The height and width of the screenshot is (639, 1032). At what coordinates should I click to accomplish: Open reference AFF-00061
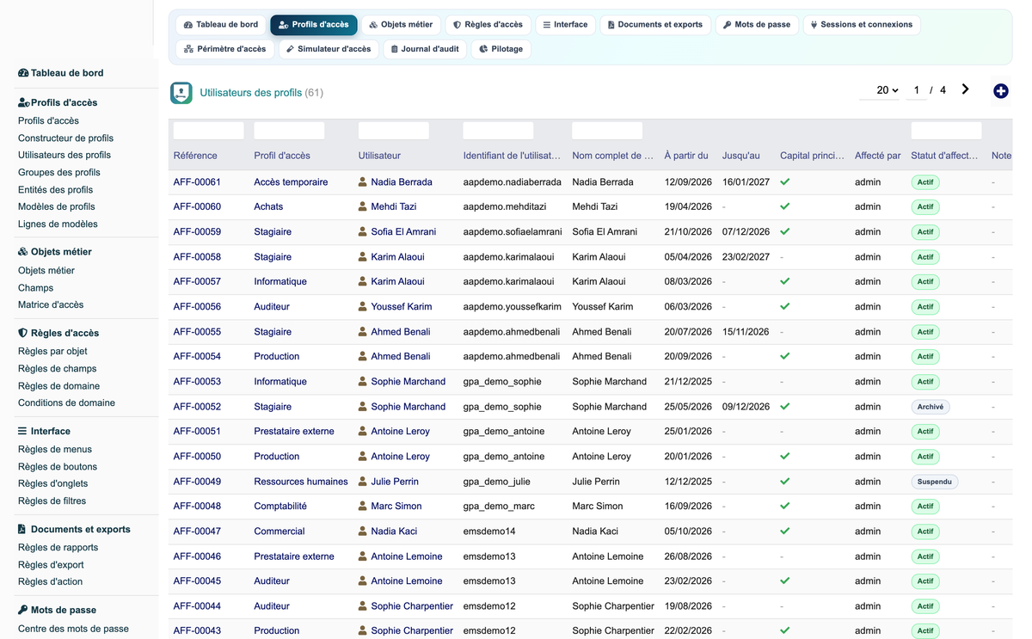[x=197, y=182]
